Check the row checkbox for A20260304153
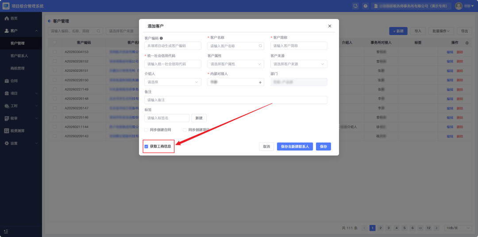The height and width of the screenshot is (237, 478). pyautogui.click(x=54, y=52)
